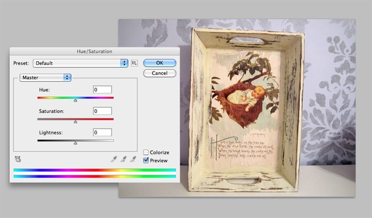
Task: Click OK to apply Hue/Saturation
Action: click(160, 63)
